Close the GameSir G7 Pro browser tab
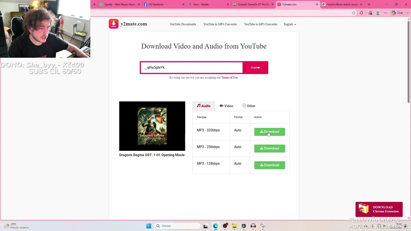411x231 pixels. [x=273, y=4]
